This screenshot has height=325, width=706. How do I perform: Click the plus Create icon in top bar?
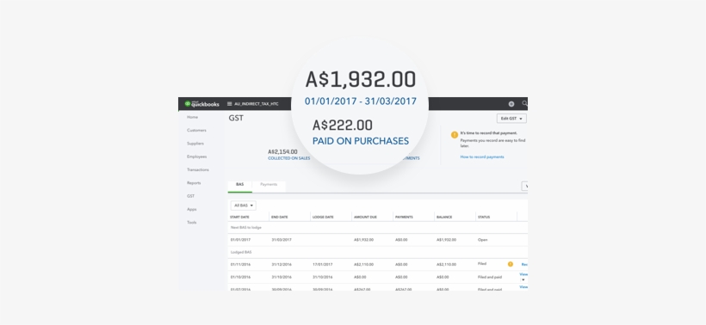[x=511, y=104]
